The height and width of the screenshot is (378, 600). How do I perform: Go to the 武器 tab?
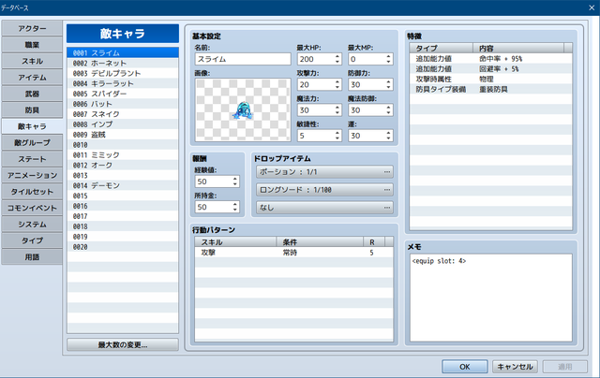[x=32, y=94]
